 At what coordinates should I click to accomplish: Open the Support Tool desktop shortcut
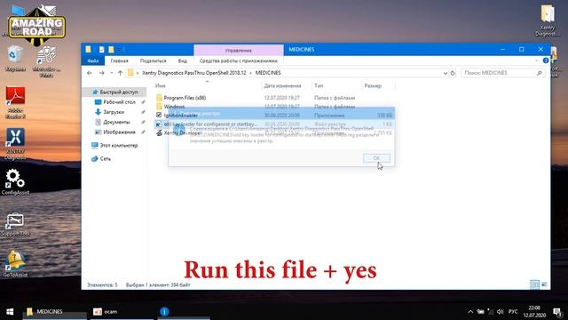click(x=15, y=225)
